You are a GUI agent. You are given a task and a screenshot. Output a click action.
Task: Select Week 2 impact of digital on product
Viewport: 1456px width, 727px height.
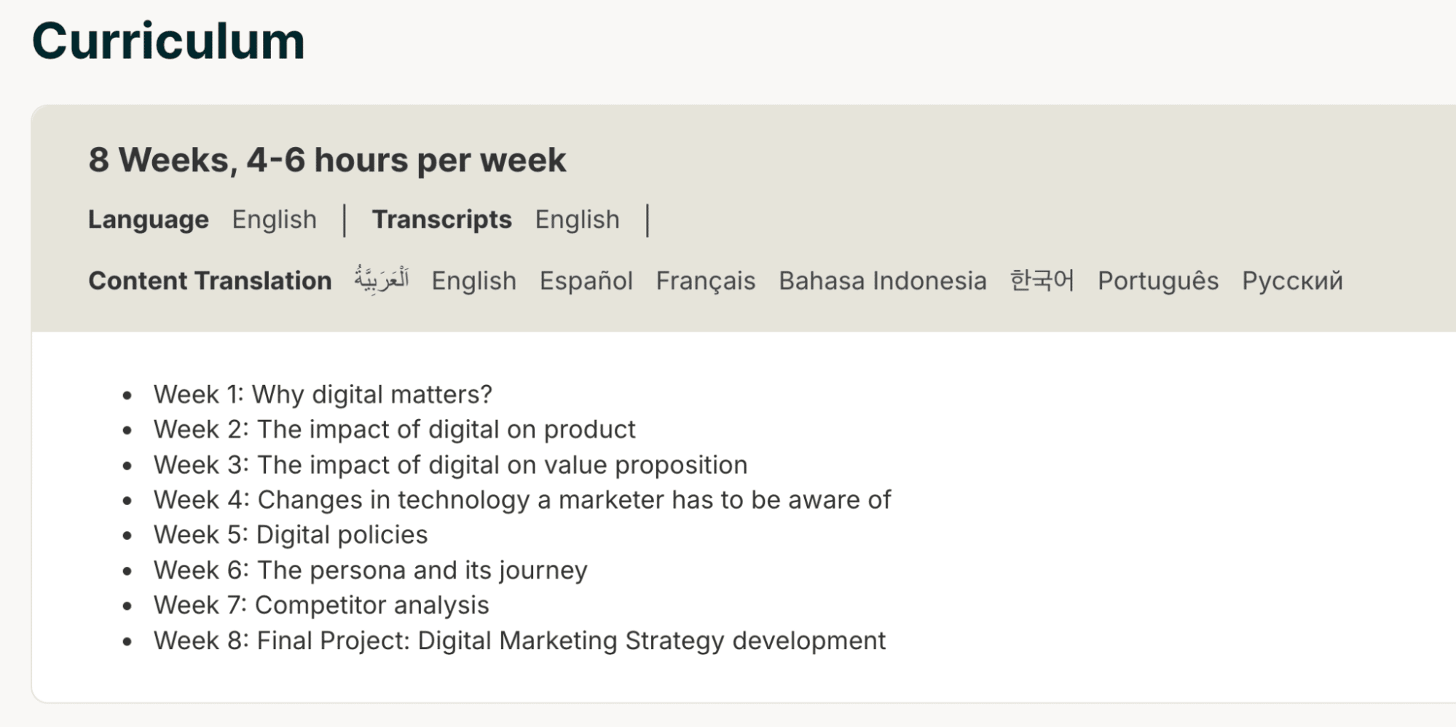click(x=394, y=429)
